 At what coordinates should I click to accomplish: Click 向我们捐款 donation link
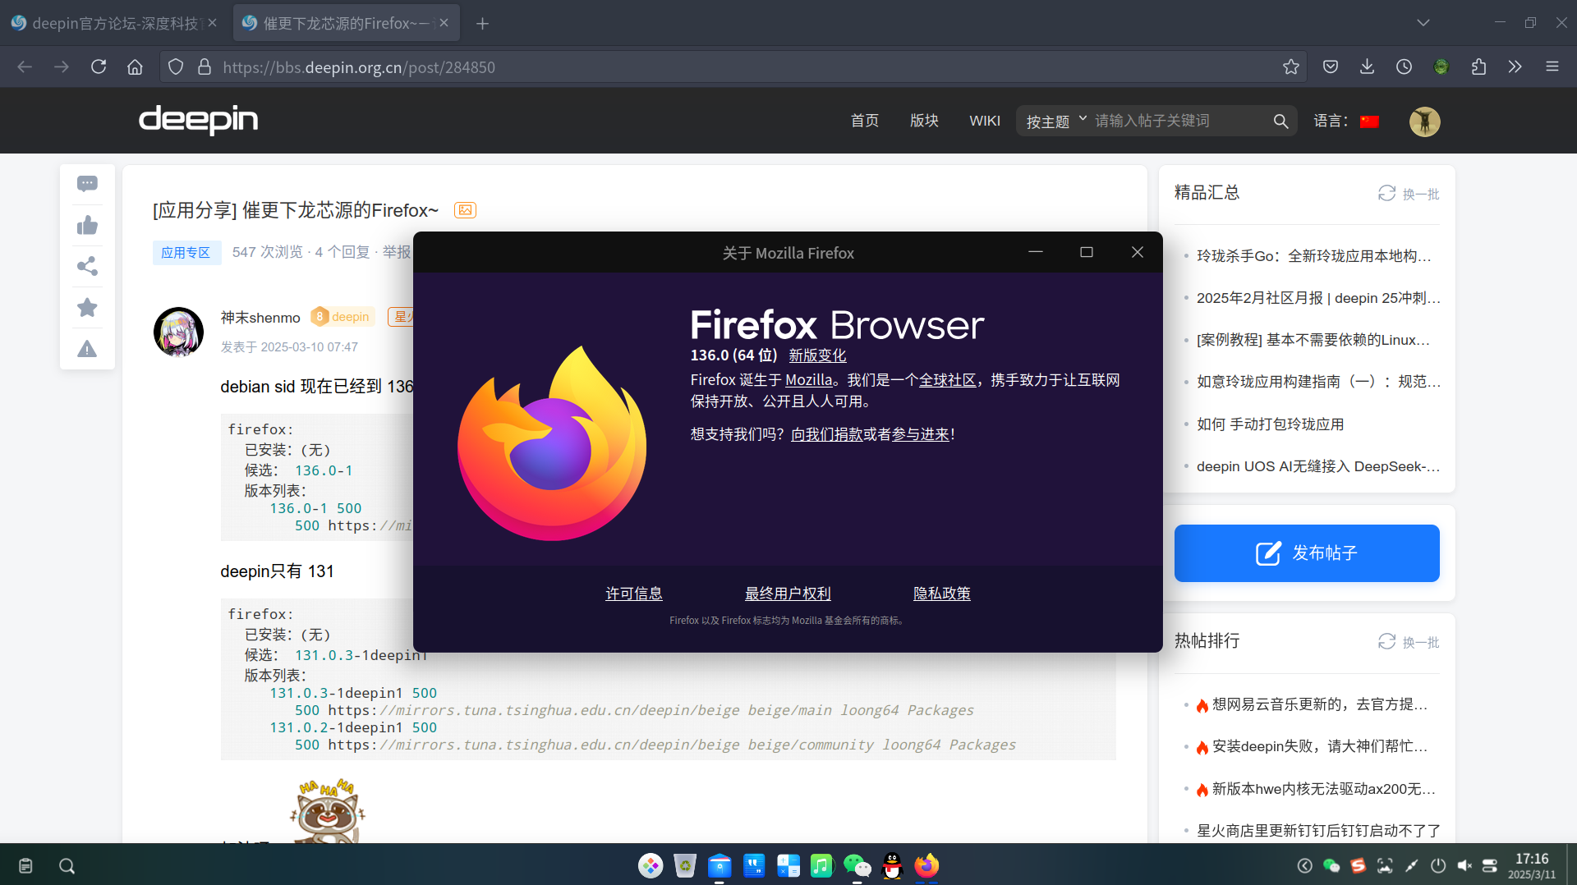(x=826, y=434)
